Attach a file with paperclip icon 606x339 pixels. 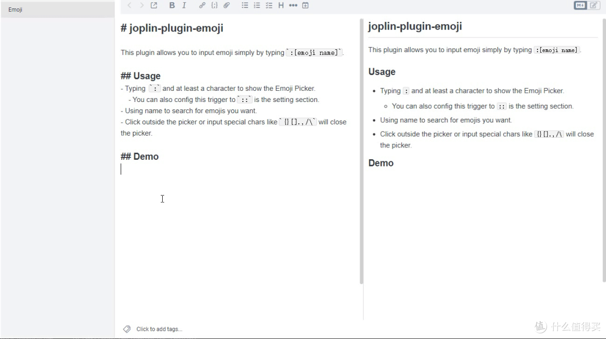click(x=227, y=6)
